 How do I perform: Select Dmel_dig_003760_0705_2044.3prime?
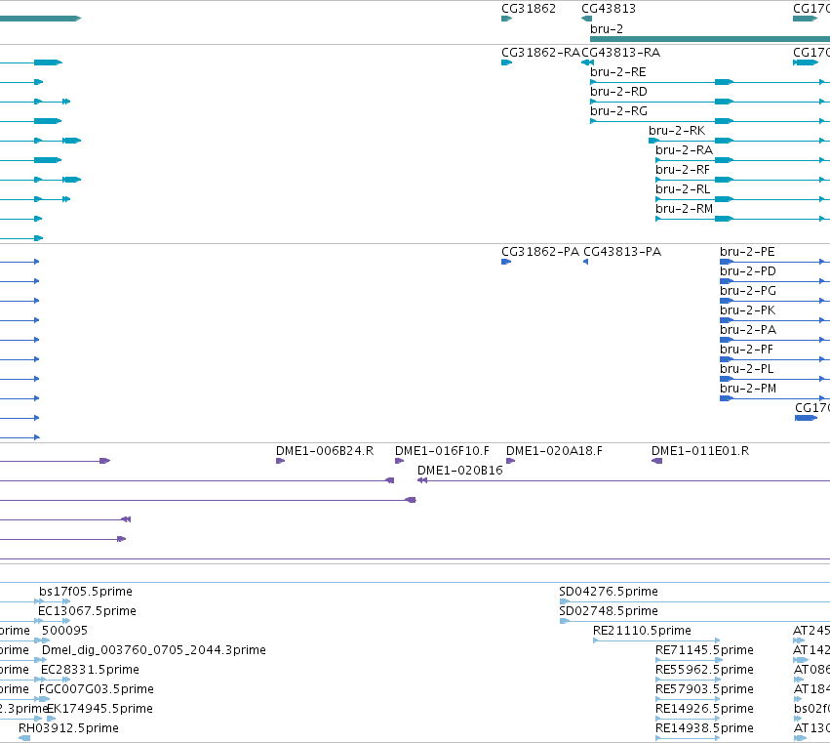pos(153,650)
